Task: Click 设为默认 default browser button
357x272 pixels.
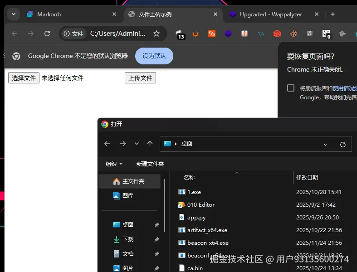Action: [x=154, y=56]
